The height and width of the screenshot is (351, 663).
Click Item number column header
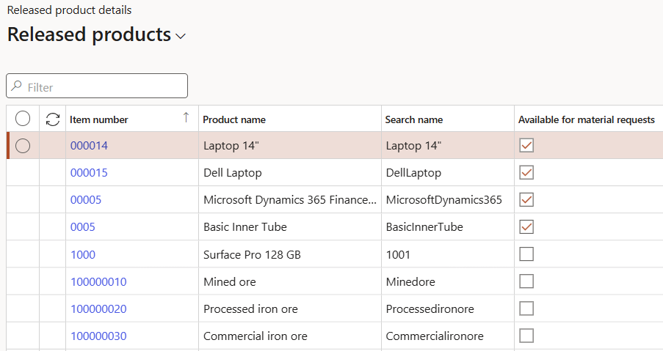pyautogui.click(x=99, y=119)
